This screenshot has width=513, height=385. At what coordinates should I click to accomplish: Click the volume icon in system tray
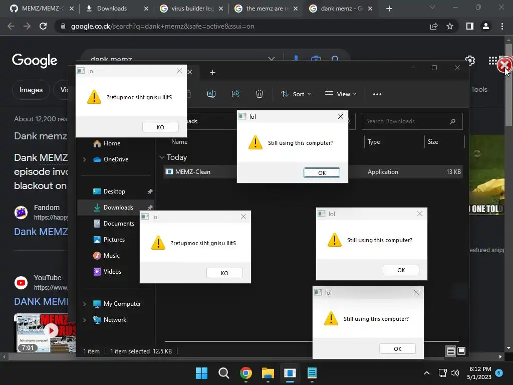click(455, 373)
